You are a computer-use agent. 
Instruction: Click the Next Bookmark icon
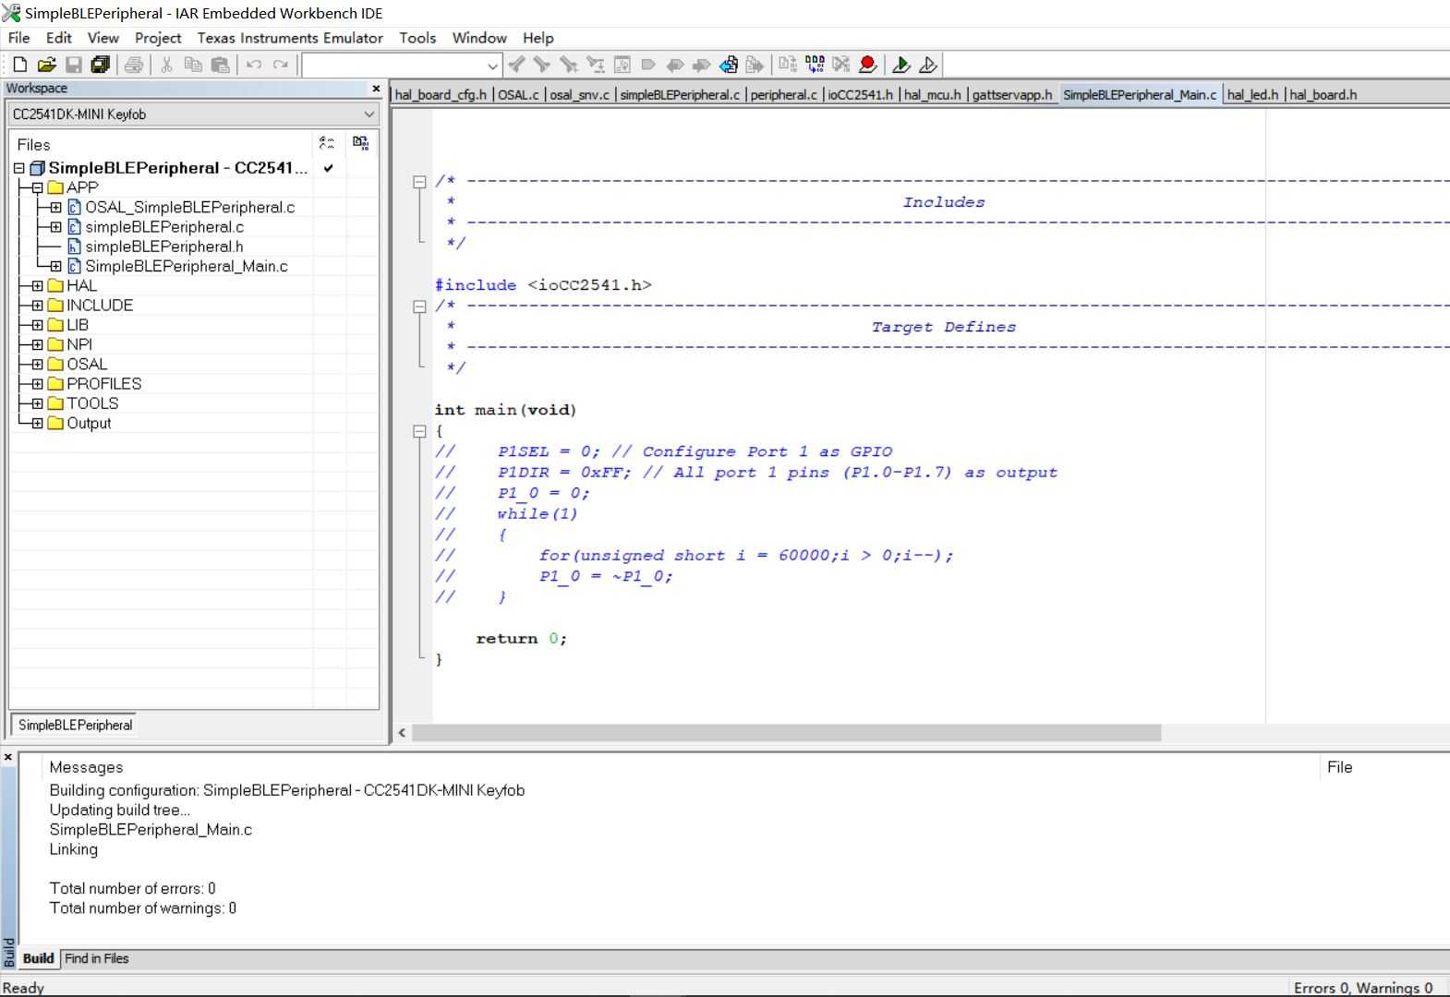[x=702, y=65]
